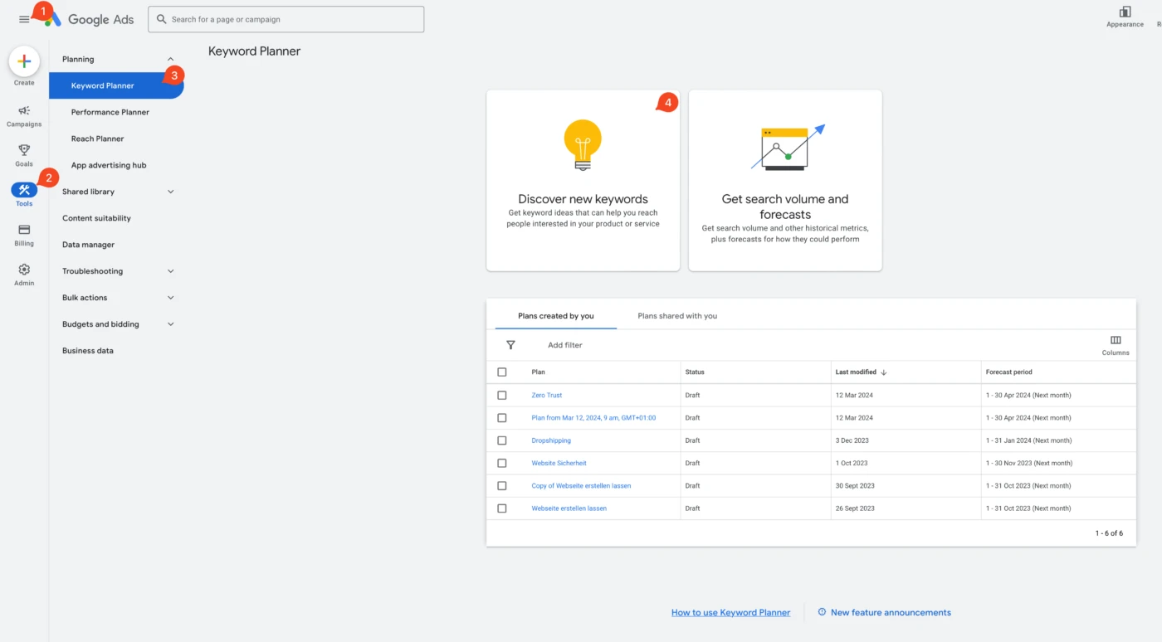Click How to use Keyword Planner link
Image resolution: width=1162 pixels, height=642 pixels.
tap(730, 613)
